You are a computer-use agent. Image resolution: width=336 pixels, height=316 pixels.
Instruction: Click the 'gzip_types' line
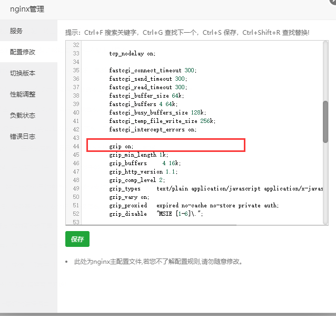(x=216, y=188)
